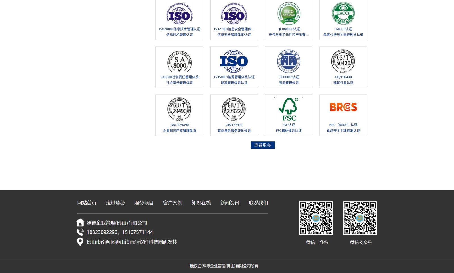The image size is (454, 273).
Task: Click 信息安全管理体系认证 subtitle text
Action: pyautogui.click(x=234, y=35)
